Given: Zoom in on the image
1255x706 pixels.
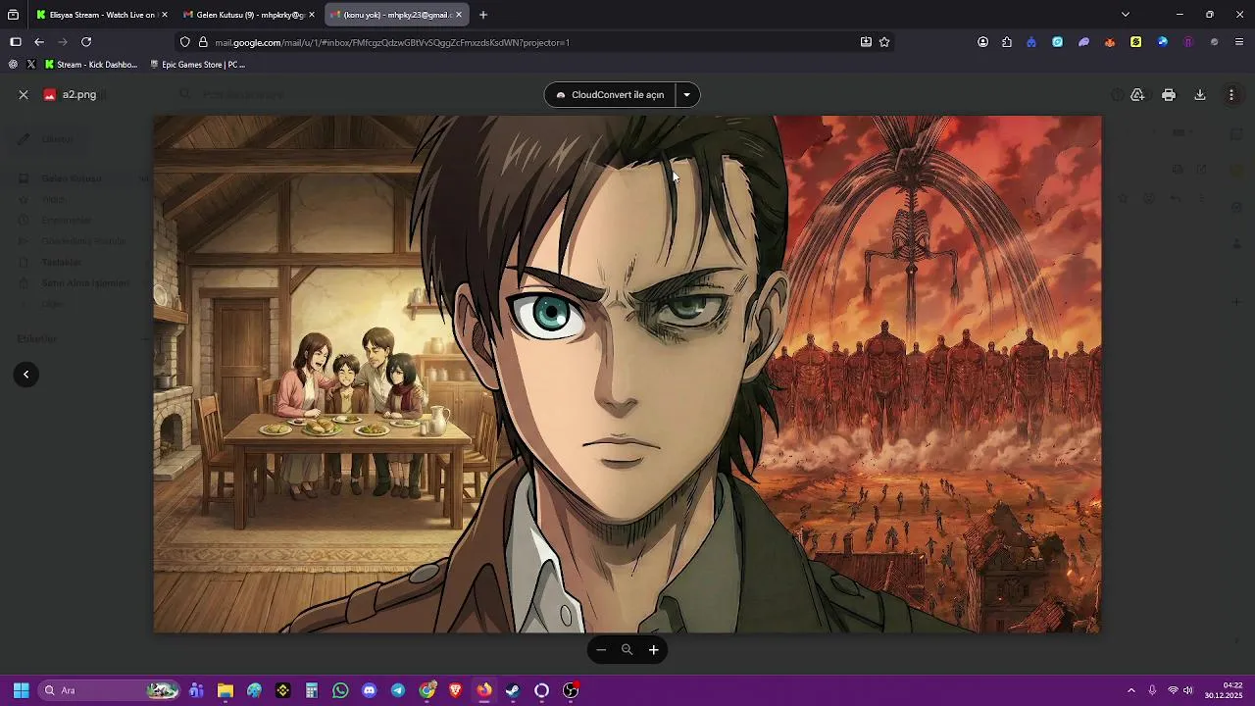Looking at the screenshot, I should [x=654, y=650].
